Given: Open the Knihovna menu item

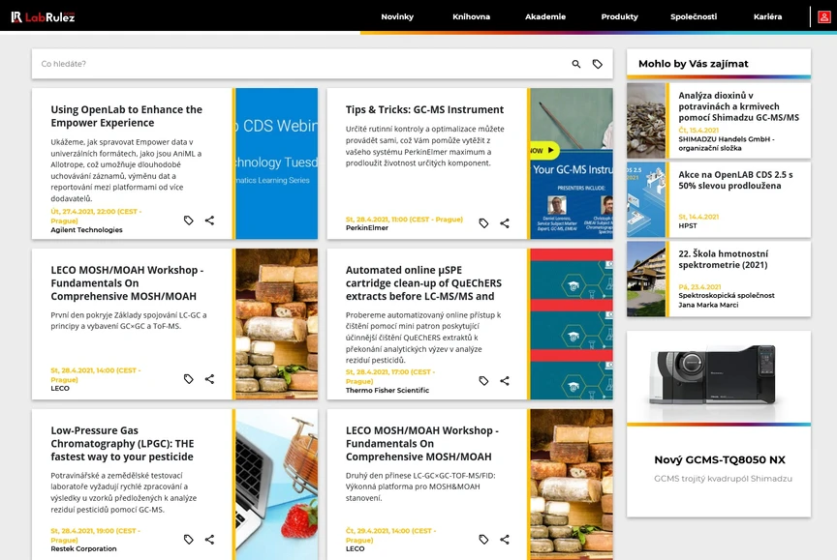Looking at the screenshot, I should click(x=471, y=16).
